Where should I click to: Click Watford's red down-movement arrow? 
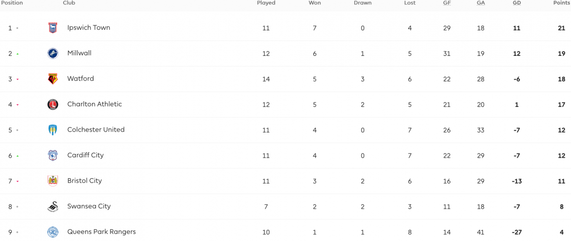[17, 80]
